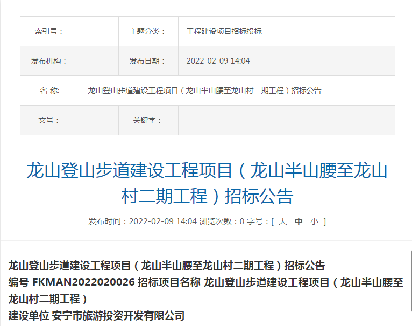Click the 发布日期 label cell
Viewport: 412px width, 326px height.
coord(148,61)
